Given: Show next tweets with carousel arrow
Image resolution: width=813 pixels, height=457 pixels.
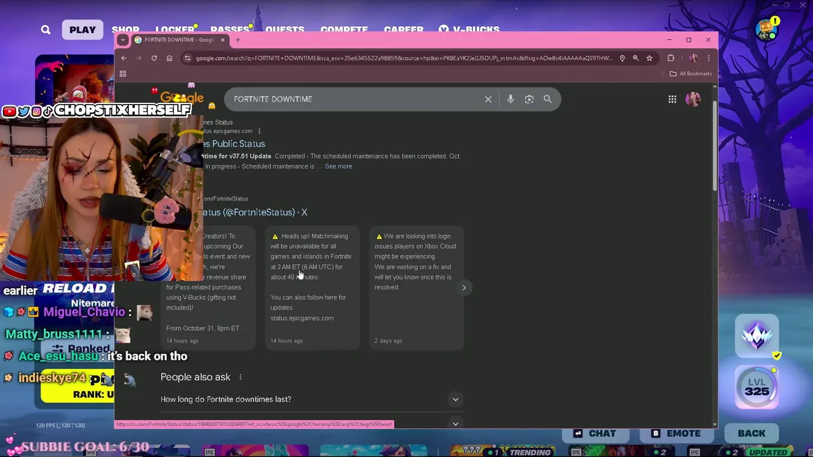Looking at the screenshot, I should click(x=464, y=288).
